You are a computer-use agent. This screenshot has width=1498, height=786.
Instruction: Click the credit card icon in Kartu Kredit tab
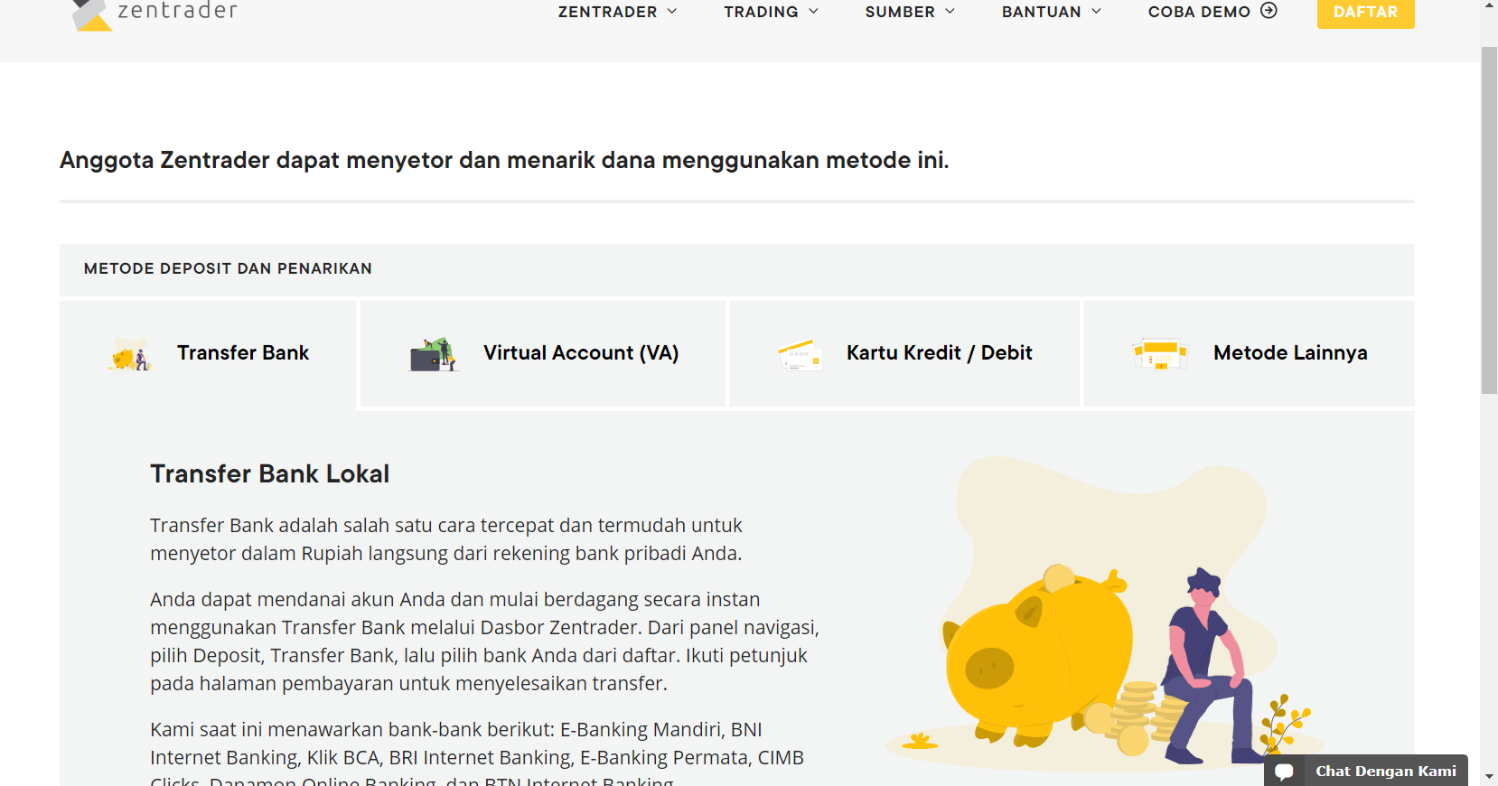pyautogui.click(x=800, y=354)
